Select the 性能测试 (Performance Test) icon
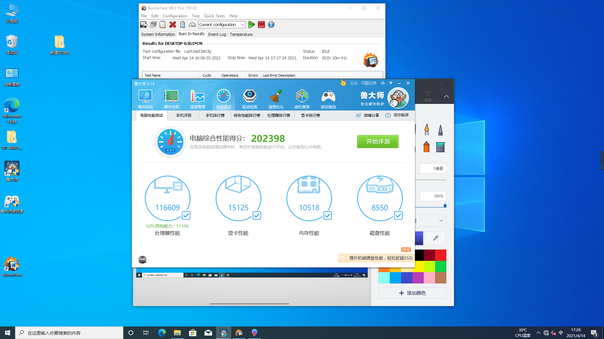This screenshot has width=604, height=339. pyautogui.click(x=223, y=98)
